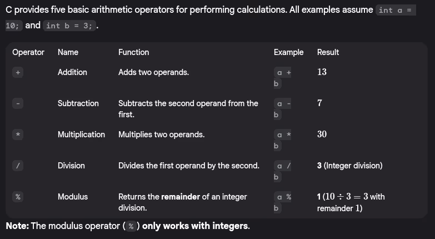Click the "int b = 3;" inline code
435x239 pixels.
click(69, 26)
